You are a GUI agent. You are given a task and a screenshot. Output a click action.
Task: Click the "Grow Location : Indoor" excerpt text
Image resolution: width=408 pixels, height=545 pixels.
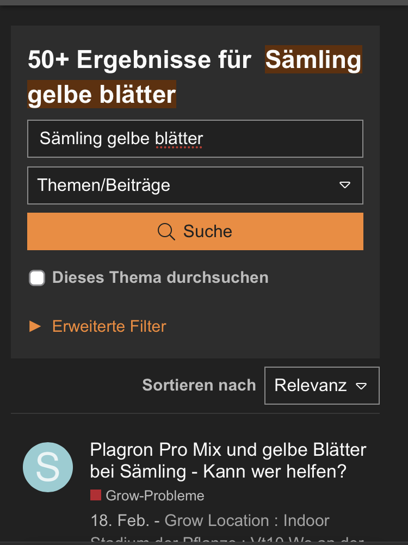246,521
